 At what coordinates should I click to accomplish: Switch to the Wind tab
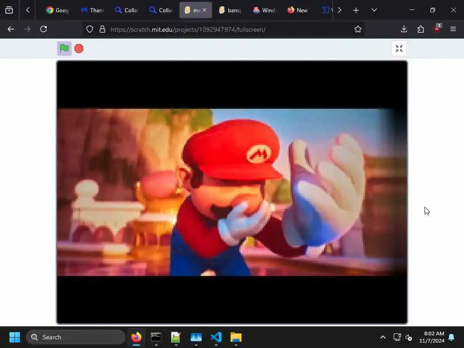pos(264,10)
